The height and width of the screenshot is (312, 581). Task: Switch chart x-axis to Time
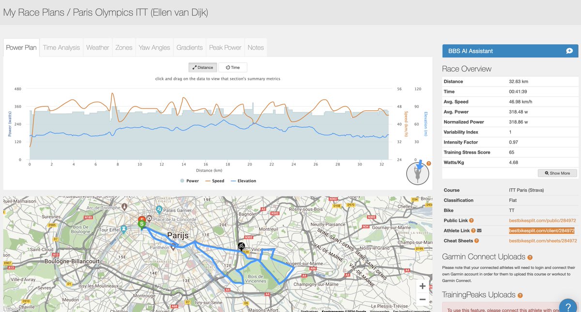233,67
